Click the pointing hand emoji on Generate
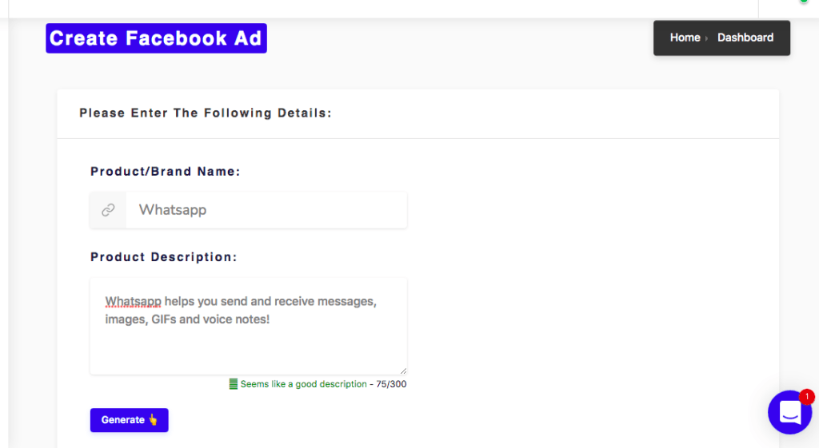Viewport: 819px width, 448px height. coord(153,419)
